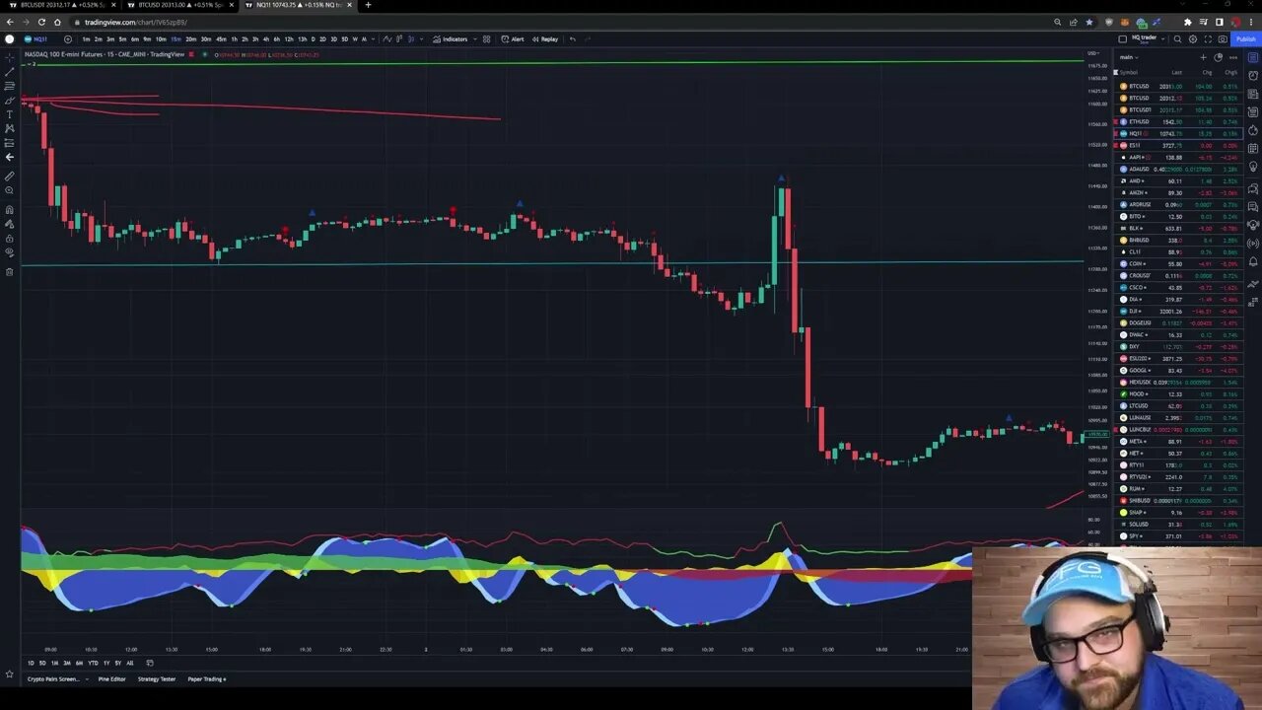Select the W weekly timeframe
The image size is (1262, 710).
point(355,39)
